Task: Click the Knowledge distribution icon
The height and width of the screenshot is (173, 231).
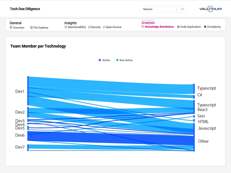Action: (143, 27)
